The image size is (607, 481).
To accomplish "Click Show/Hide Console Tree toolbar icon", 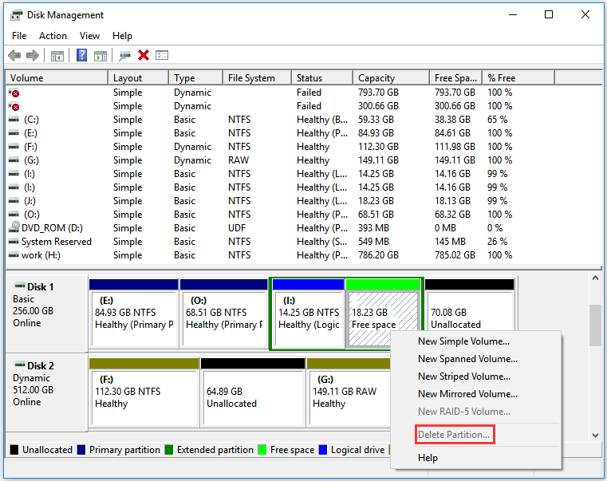I will pyautogui.click(x=57, y=56).
